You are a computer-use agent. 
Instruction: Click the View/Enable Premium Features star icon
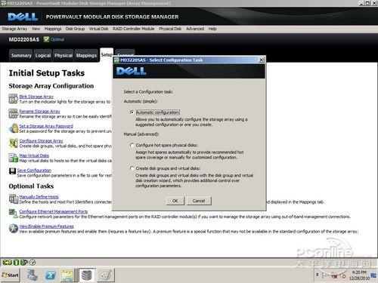(x=13, y=229)
